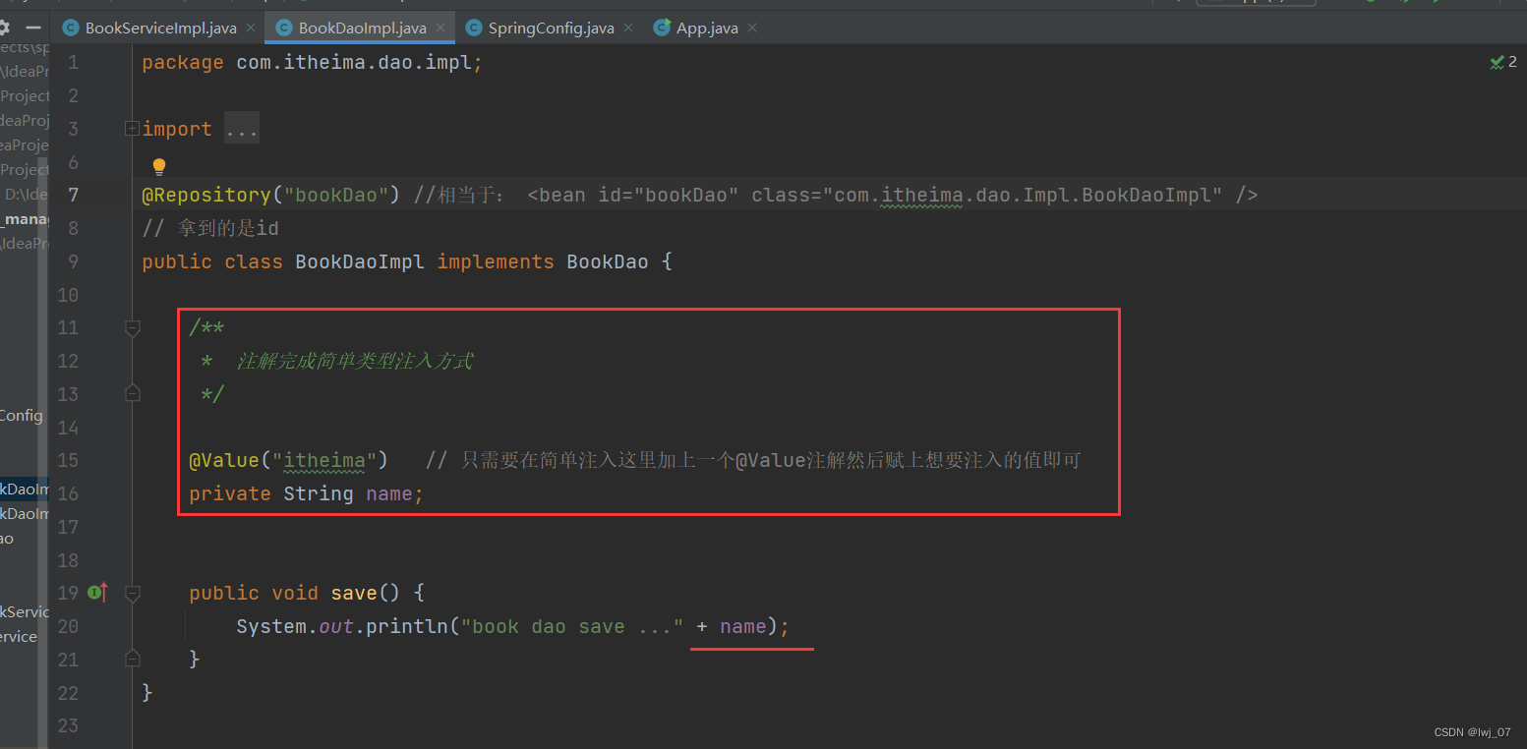
Task: Expand the folded import block on line 3
Action: (132, 129)
